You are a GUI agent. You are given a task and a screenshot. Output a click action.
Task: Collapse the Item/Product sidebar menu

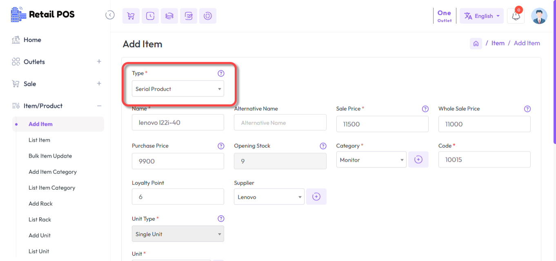pos(99,105)
